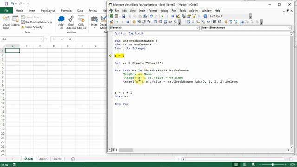Click Comment Block icon in Edit toolbar

click(231, 22)
